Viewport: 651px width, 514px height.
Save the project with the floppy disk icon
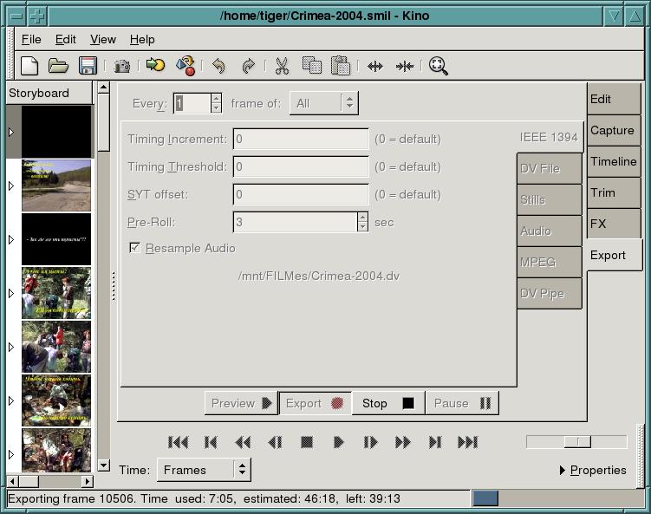point(88,66)
